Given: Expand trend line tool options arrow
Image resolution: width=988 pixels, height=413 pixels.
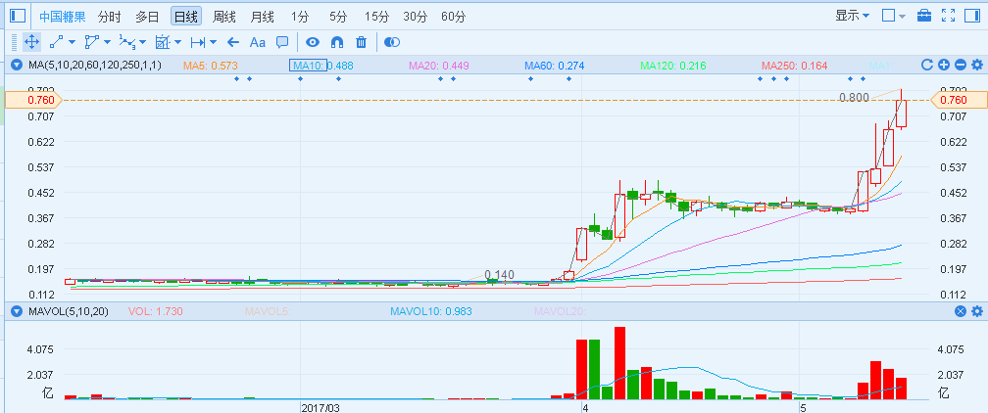Looking at the screenshot, I should pos(72,42).
